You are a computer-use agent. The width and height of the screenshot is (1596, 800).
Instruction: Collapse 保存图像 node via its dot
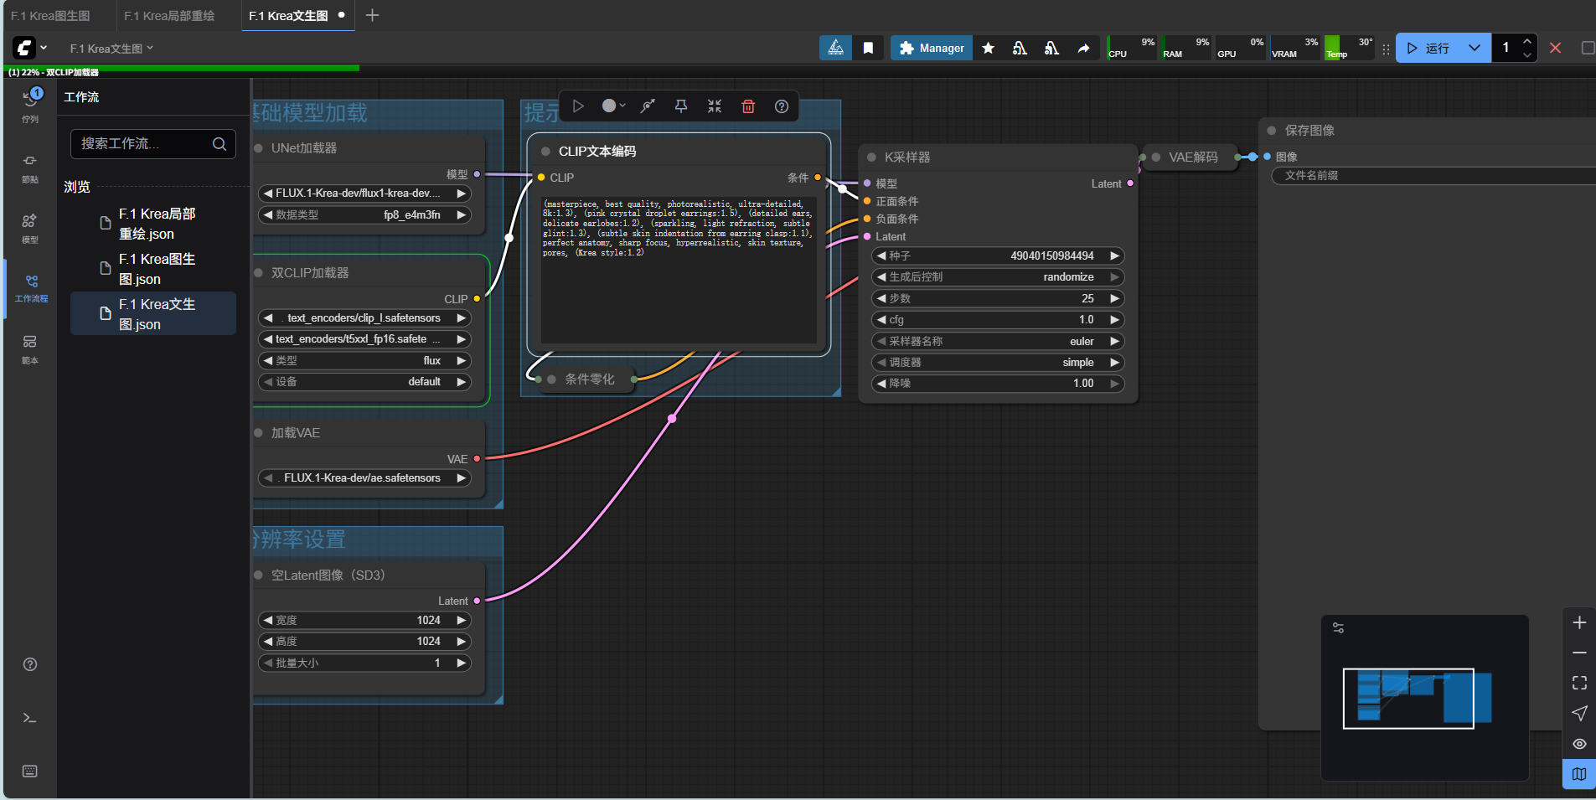tap(1272, 131)
